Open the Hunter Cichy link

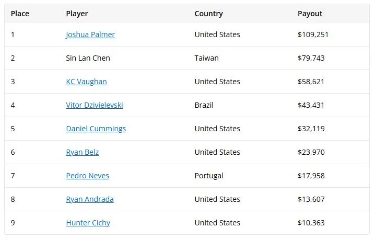pos(88,223)
